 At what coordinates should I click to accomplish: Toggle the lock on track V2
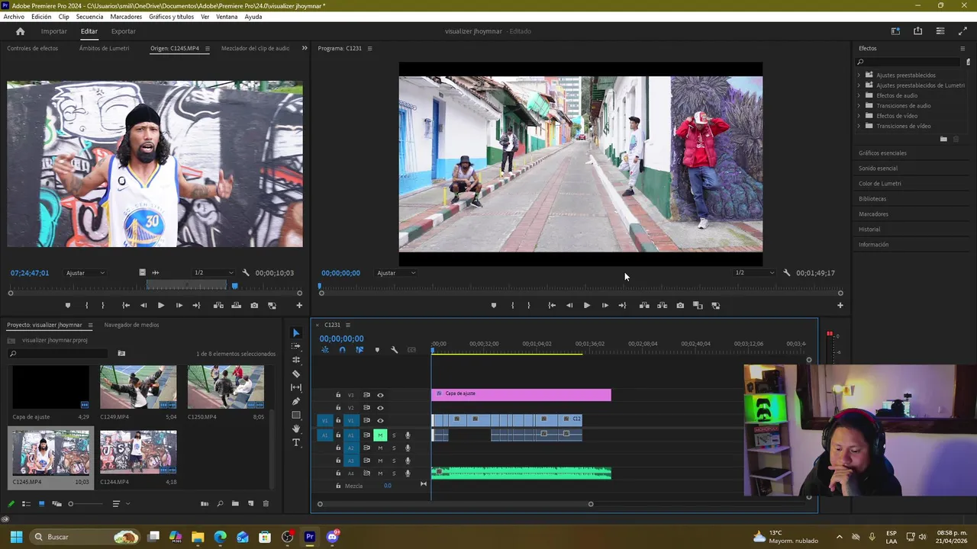(338, 408)
